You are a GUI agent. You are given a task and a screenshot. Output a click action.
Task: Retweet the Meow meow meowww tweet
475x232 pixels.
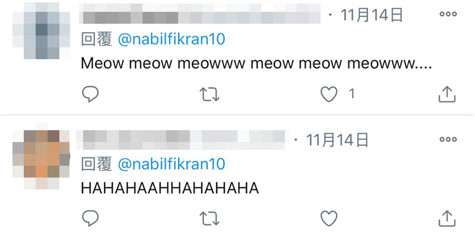pos(210,94)
